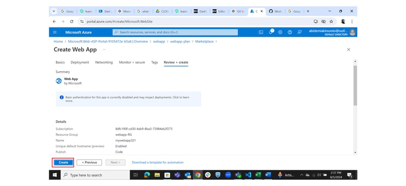The image size is (406, 186).
Task: Go back with the browser back arrow
Action: 54,21
